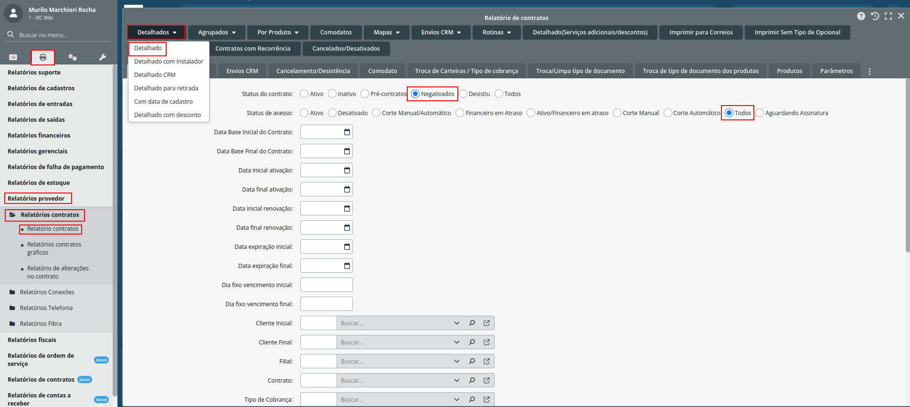Open the Agrupados dropdown
This screenshot has height=407, width=910.
coord(217,32)
